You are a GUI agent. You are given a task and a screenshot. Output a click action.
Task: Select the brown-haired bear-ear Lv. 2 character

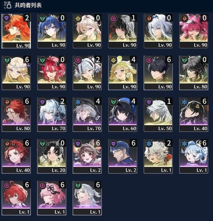tap(87, 156)
